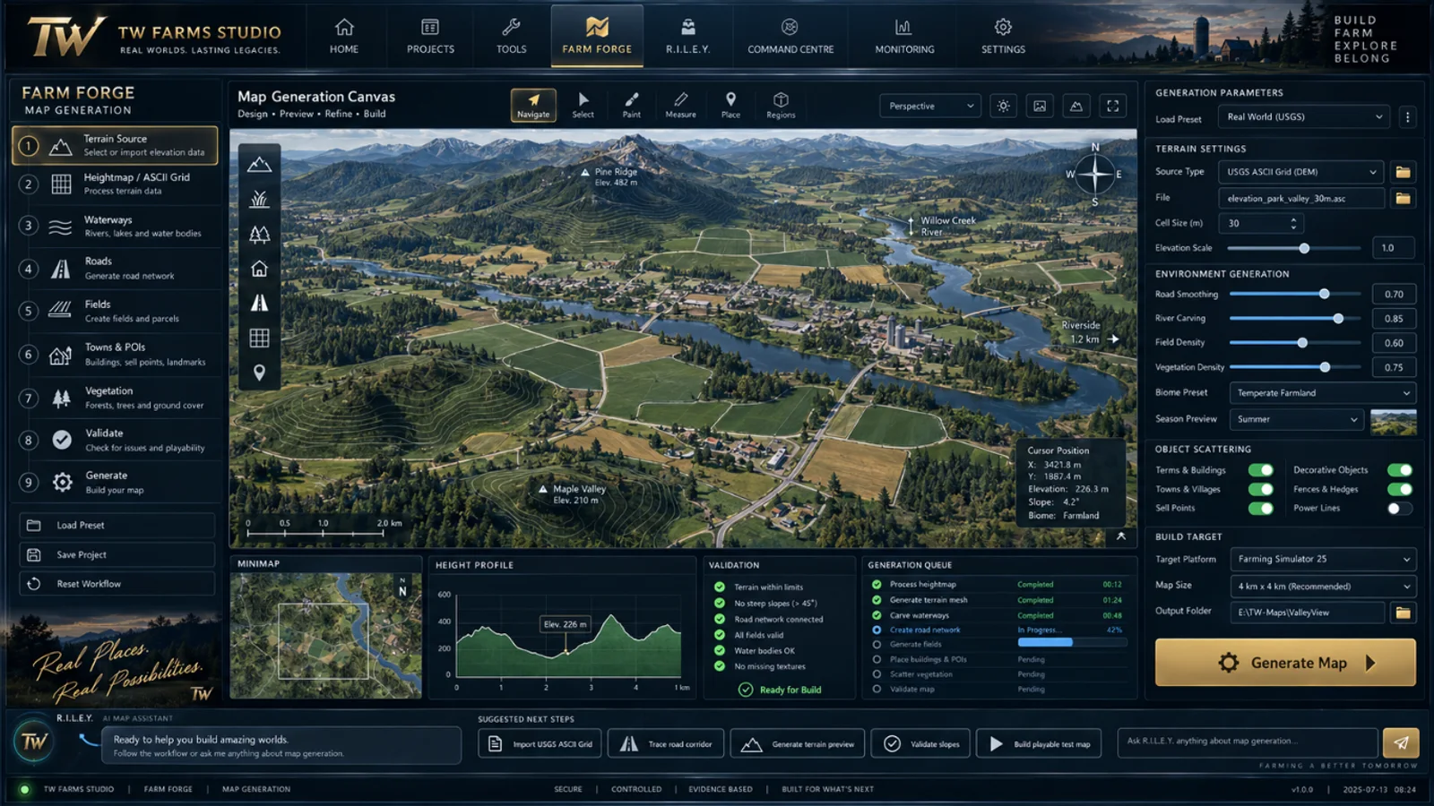Open Source Type dropdown
The width and height of the screenshot is (1434, 806).
[x=1300, y=172]
